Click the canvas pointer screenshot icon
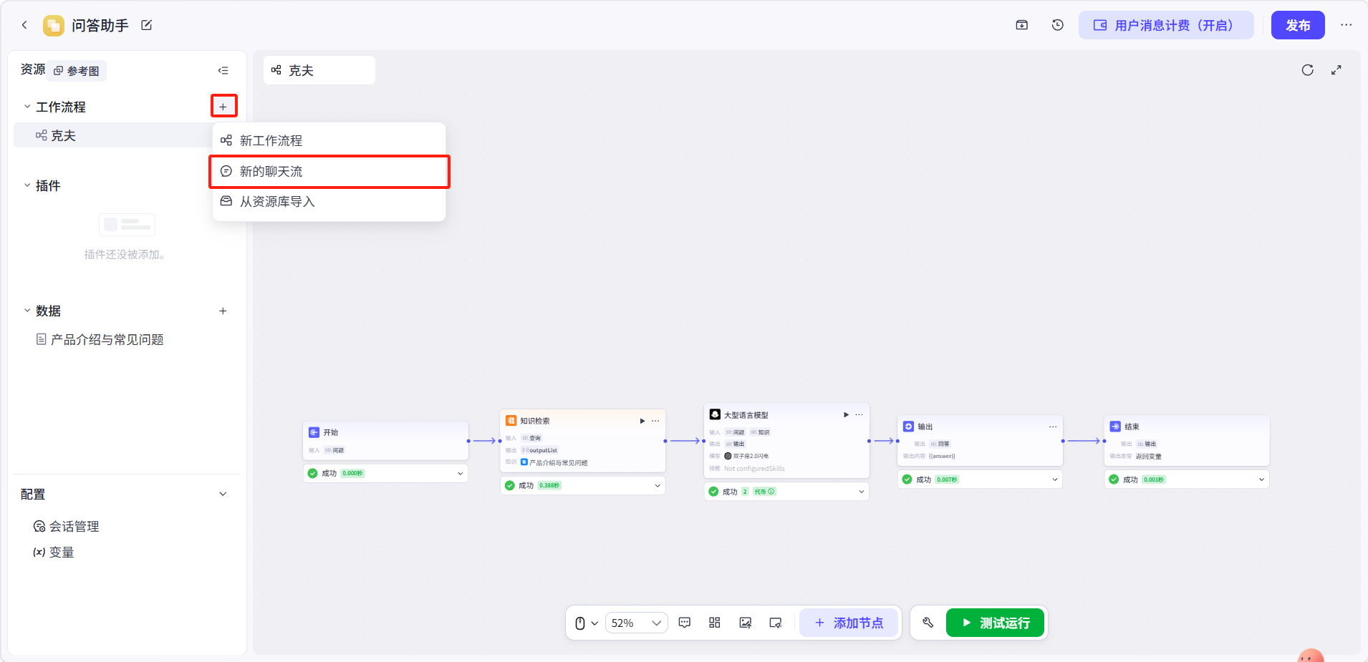 tap(776, 623)
